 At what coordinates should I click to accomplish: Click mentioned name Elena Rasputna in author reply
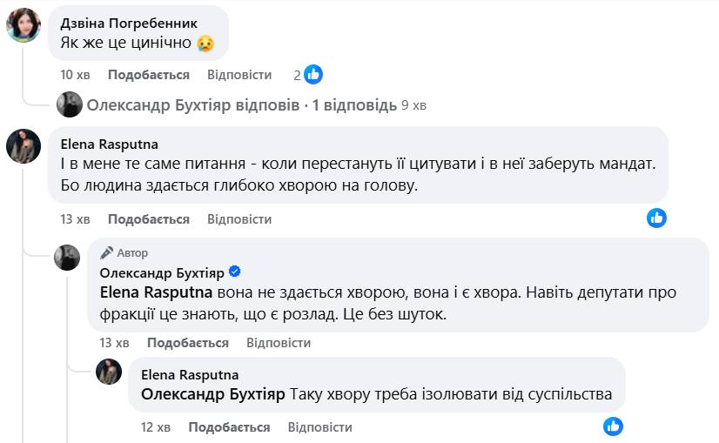(155, 292)
